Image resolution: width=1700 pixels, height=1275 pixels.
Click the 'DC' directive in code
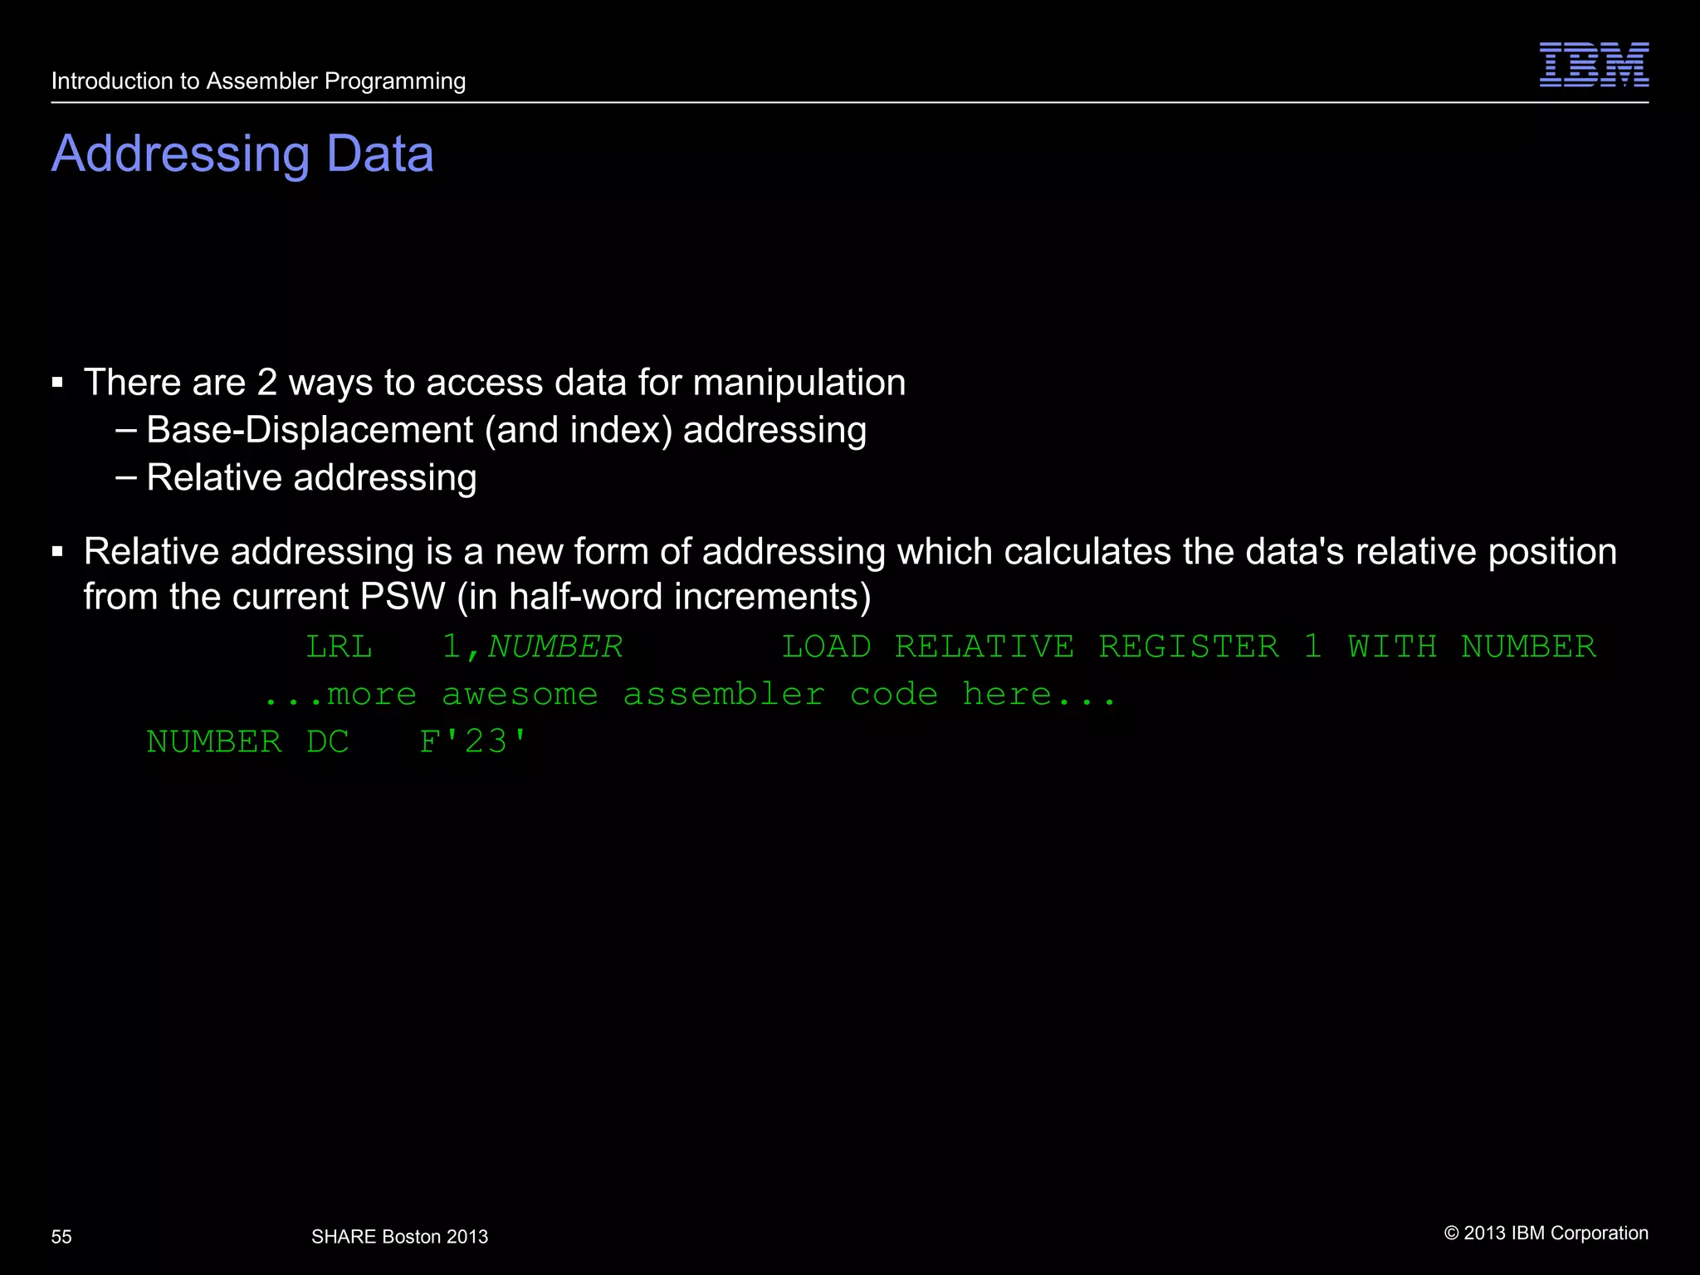click(327, 741)
